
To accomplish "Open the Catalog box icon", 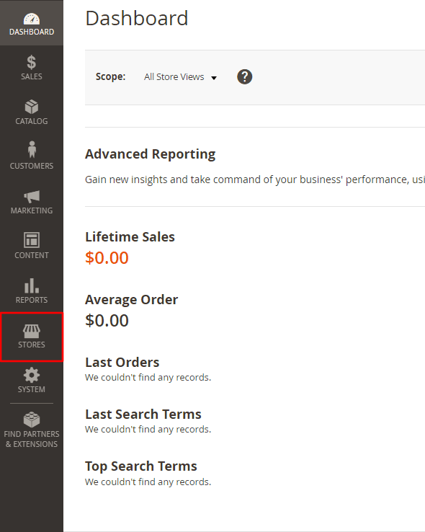I will point(32,107).
